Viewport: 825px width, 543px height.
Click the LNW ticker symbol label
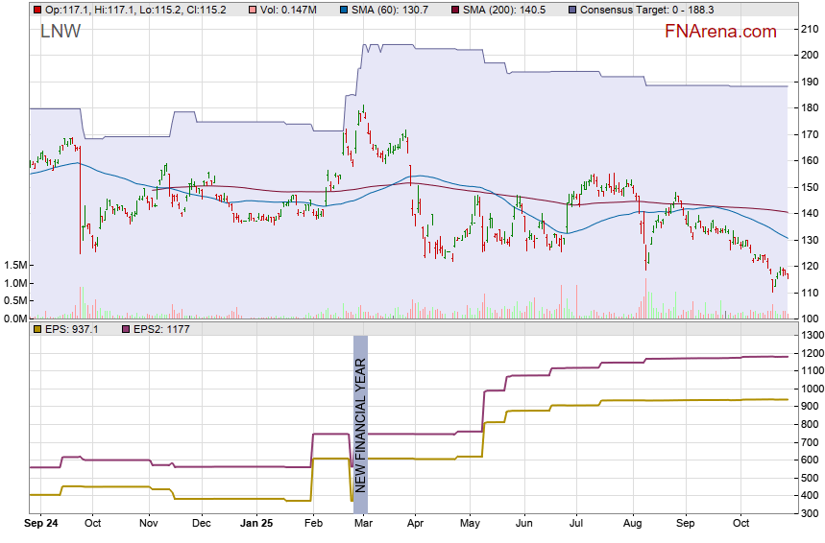61,32
